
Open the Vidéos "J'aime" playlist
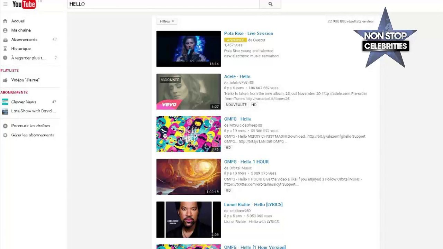pyautogui.click(x=25, y=80)
